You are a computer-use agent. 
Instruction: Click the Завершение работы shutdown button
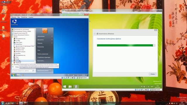tap(43, 71)
